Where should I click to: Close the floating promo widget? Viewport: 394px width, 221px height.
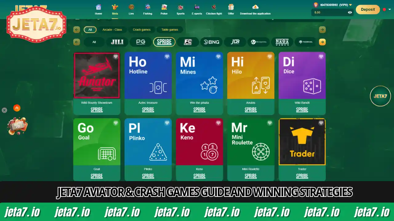click(4, 110)
